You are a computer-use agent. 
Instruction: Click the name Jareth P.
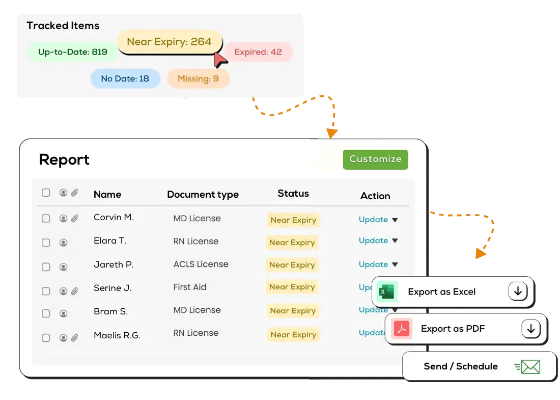[114, 264]
